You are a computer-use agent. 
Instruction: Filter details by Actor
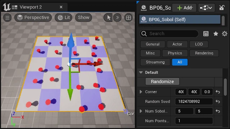point(177,44)
